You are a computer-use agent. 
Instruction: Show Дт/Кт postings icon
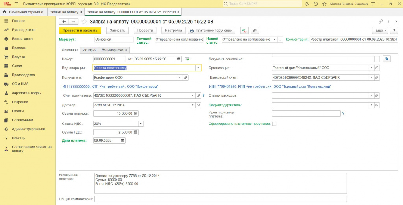click(x=244, y=31)
